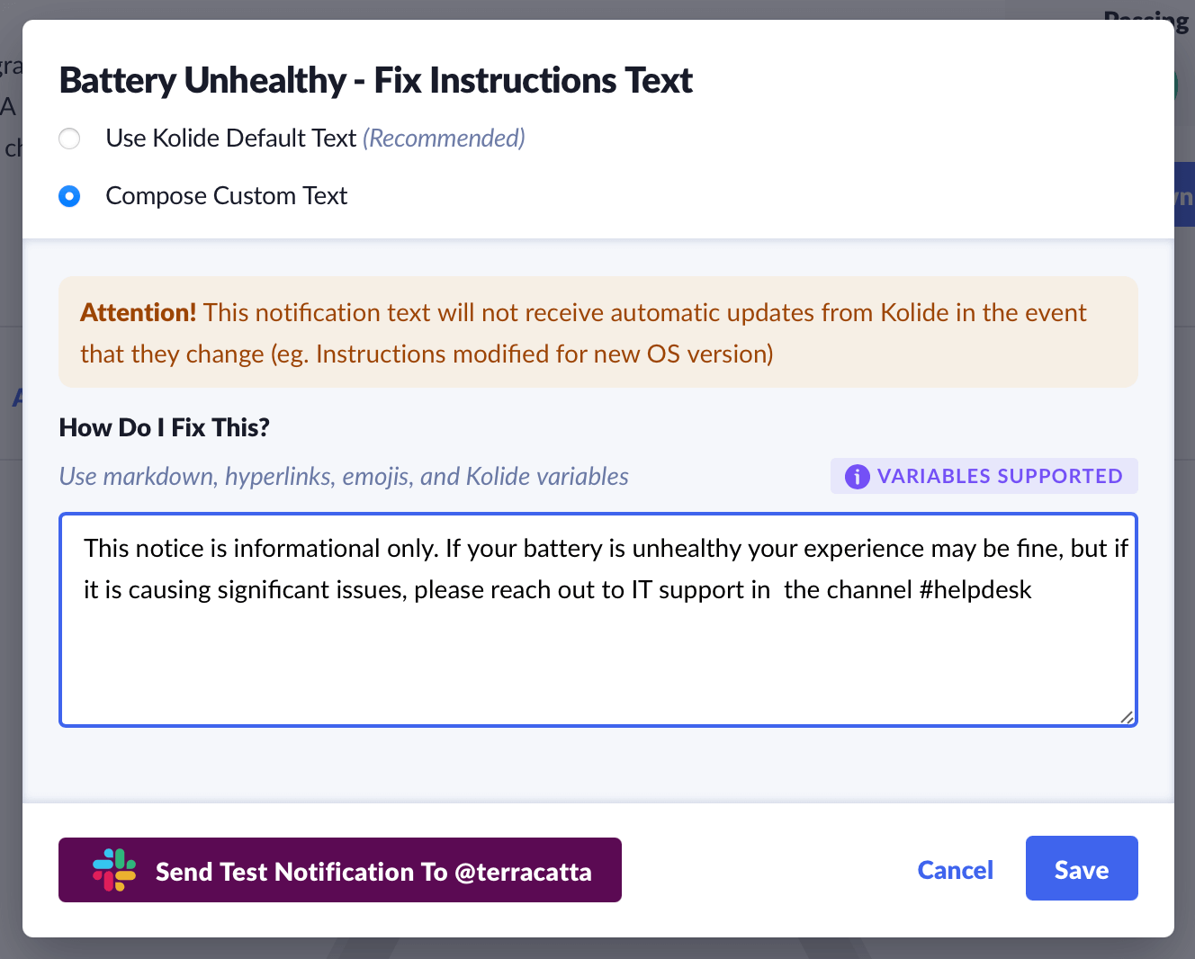Click the orange notification warning banner body
Image resolution: width=1195 pixels, height=959 pixels.
[x=597, y=354]
